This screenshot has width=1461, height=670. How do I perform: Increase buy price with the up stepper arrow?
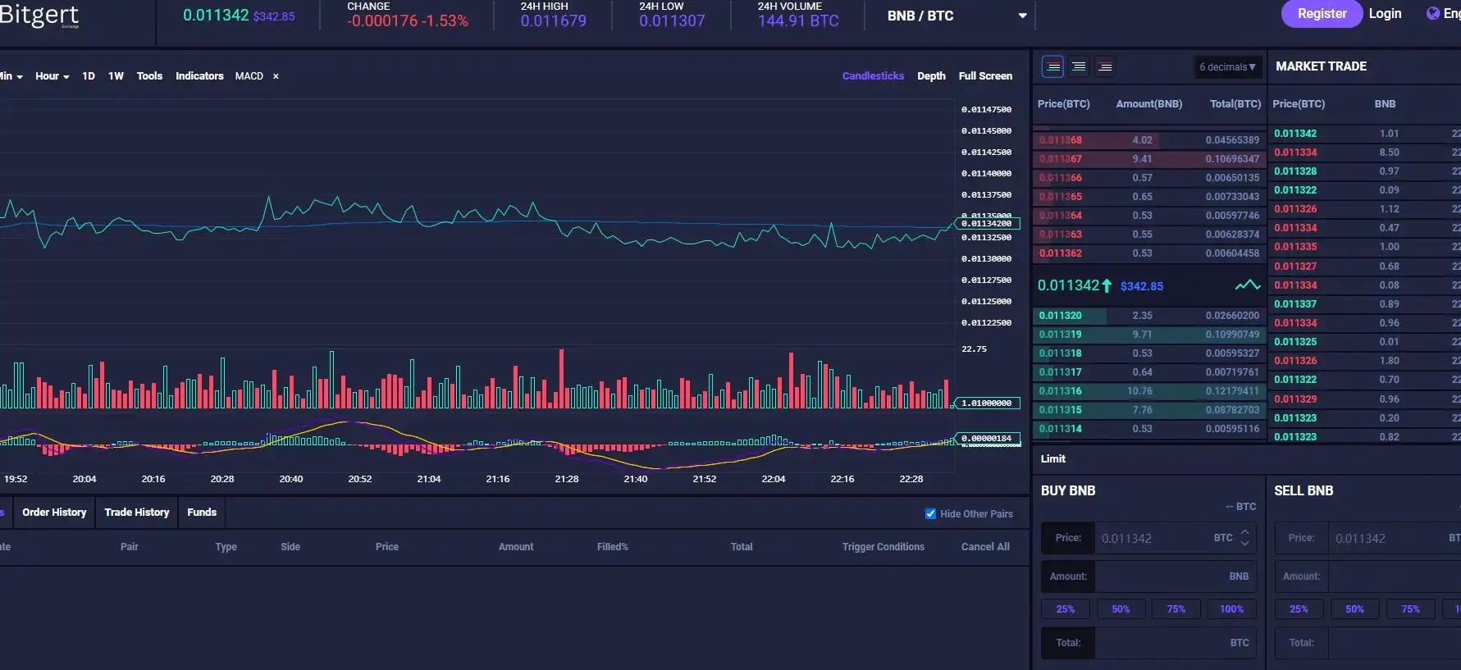(x=1244, y=532)
